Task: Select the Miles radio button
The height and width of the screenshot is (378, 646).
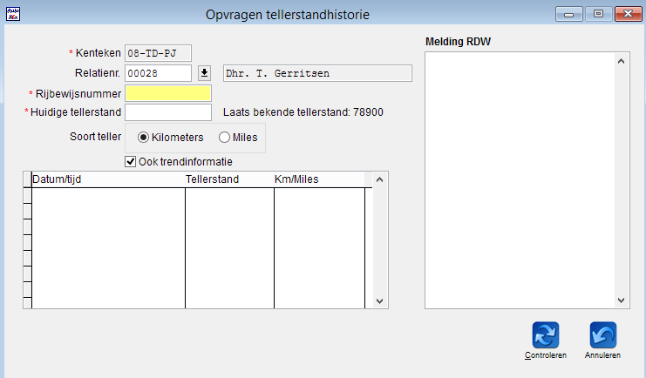Action: pyautogui.click(x=224, y=138)
